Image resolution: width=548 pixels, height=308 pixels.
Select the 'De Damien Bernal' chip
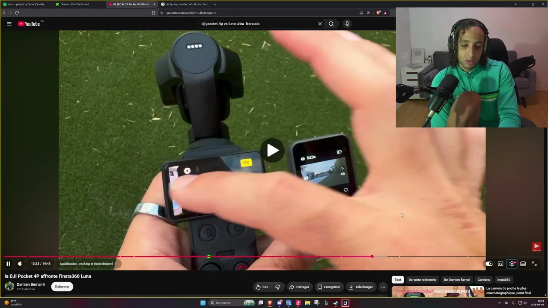tap(457, 280)
